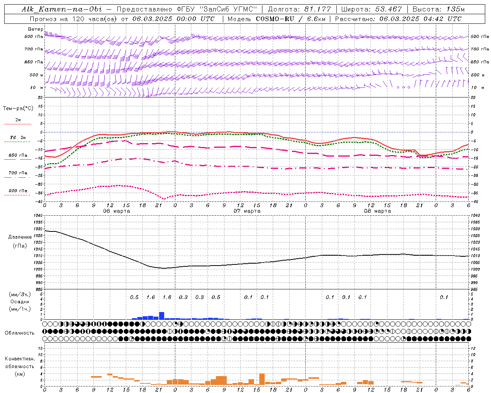
Task: Click the '(мм/1ч.)' precipitation unit label
Action: [x=20, y=309]
